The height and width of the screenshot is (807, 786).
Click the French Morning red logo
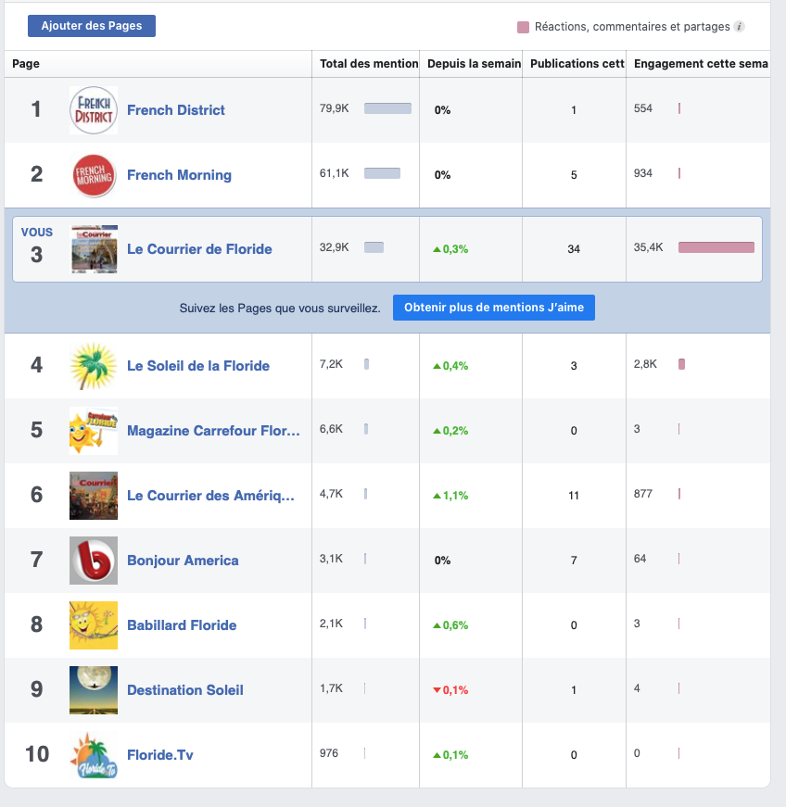[94, 175]
